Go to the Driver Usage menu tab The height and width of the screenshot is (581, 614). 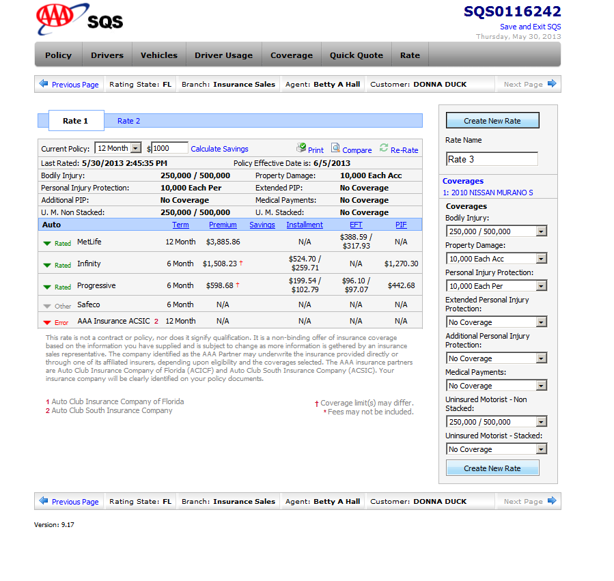[223, 55]
